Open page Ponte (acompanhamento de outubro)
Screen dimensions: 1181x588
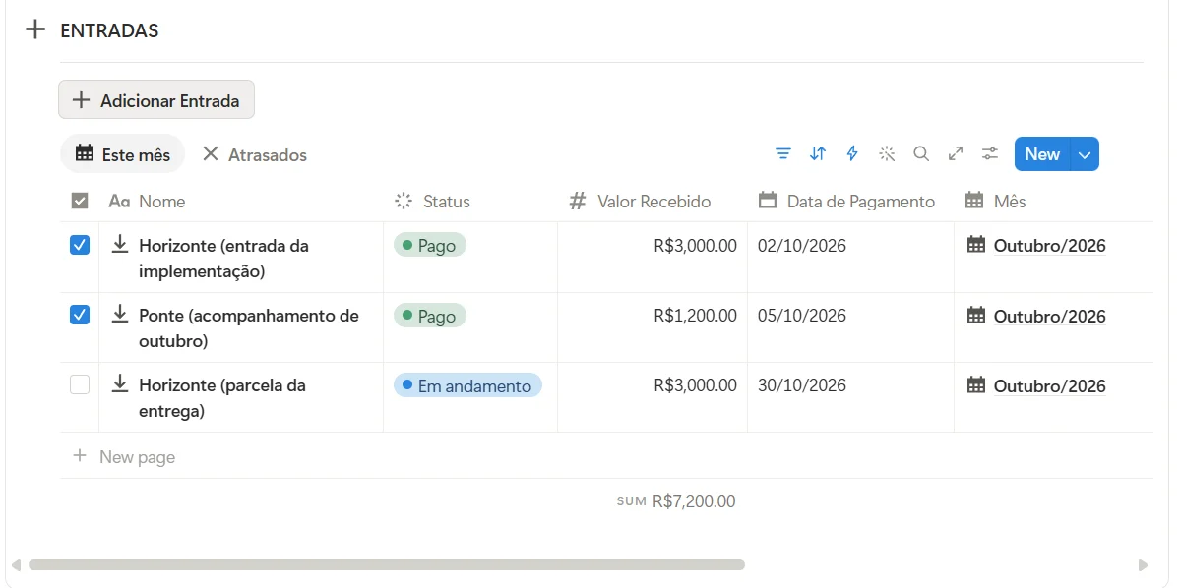[248, 327]
